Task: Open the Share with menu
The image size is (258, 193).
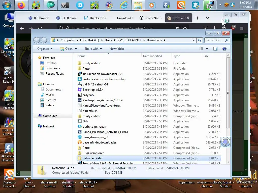Action: (x=93, y=49)
